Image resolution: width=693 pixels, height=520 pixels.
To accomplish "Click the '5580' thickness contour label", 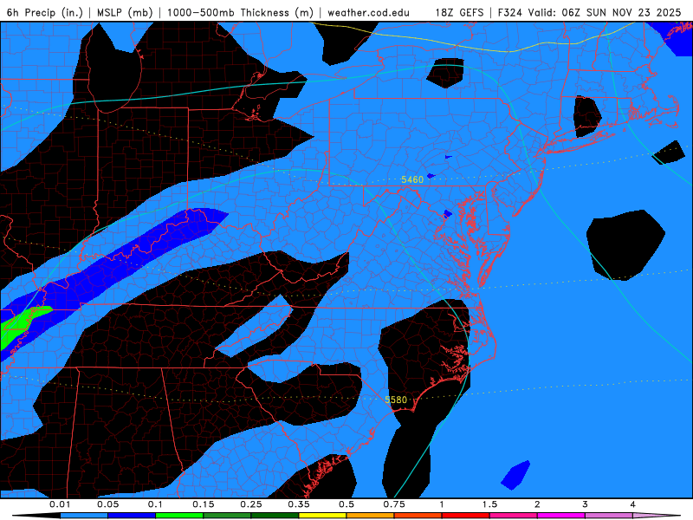I will pyautogui.click(x=396, y=400).
